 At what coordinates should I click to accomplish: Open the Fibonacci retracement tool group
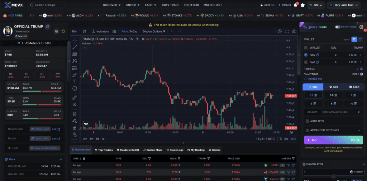click(75, 54)
